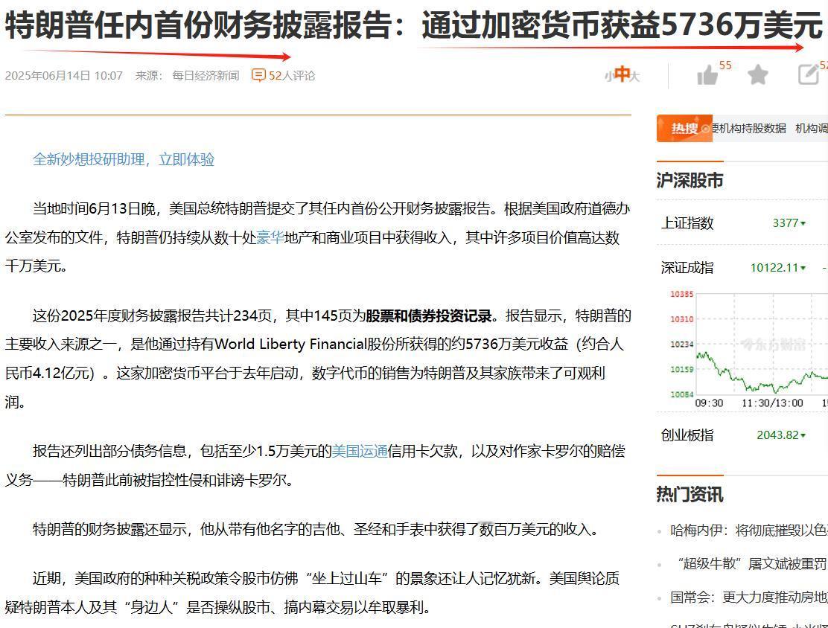
Task: Open news item starting 国常会
Action: (749, 597)
